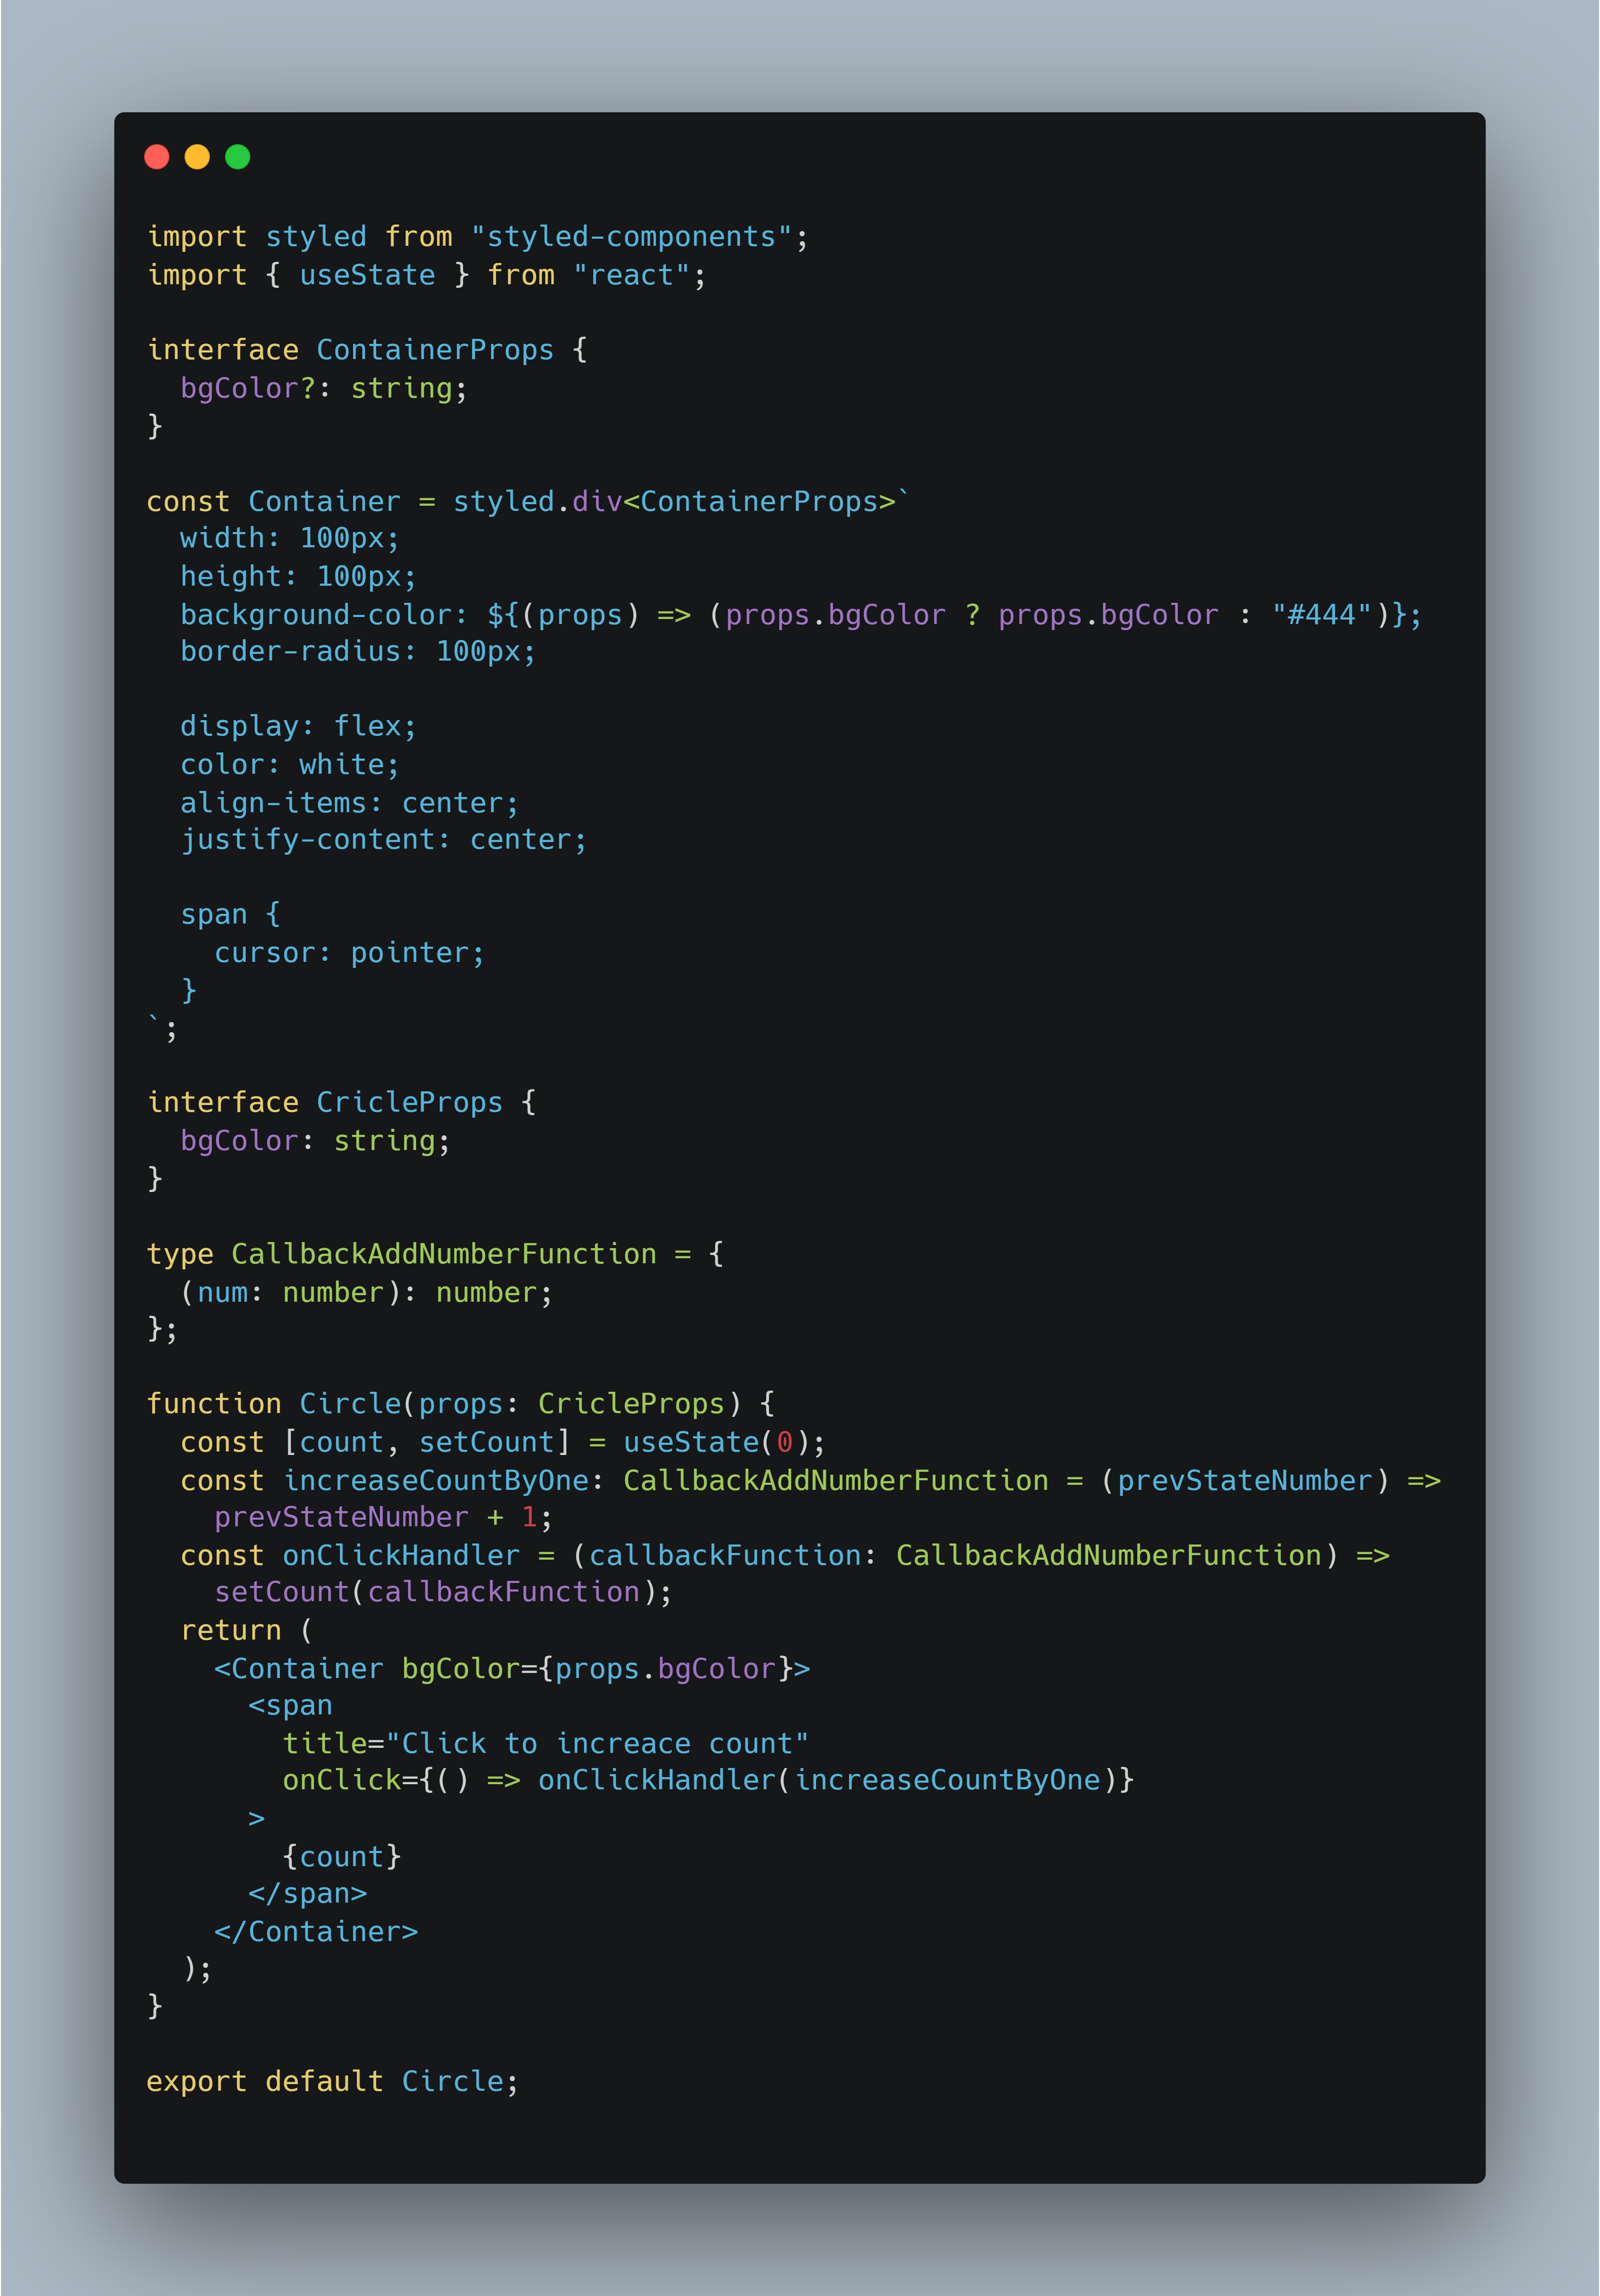Click the display: flex declaration
1600x2296 pixels.
point(298,727)
